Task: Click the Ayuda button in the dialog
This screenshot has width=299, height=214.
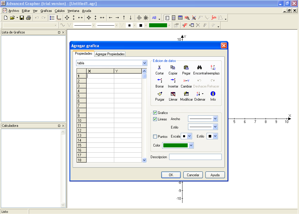Action: [x=215, y=175]
